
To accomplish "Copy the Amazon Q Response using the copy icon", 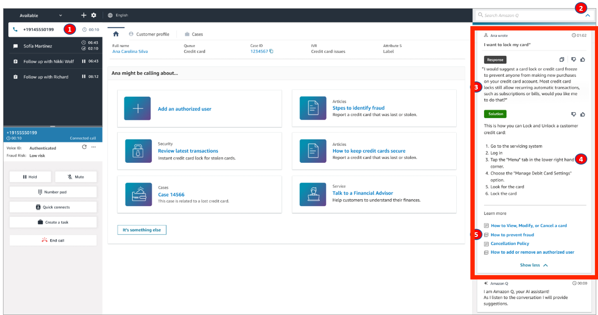I will pos(562,59).
